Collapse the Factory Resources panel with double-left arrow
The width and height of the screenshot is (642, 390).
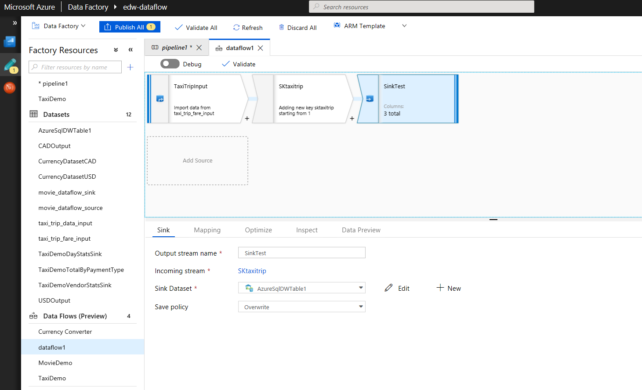click(x=131, y=50)
